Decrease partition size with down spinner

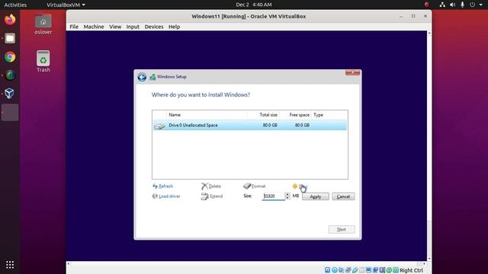tap(287, 198)
